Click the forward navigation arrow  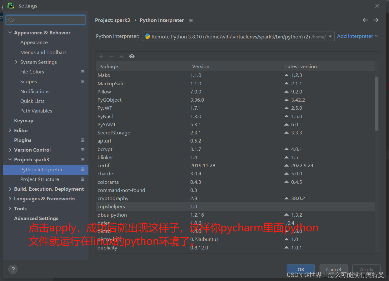point(376,20)
